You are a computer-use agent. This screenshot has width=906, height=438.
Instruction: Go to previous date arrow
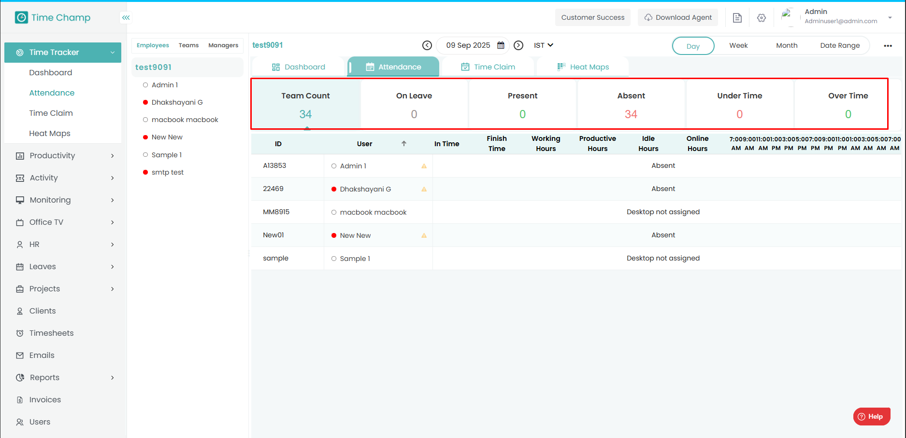pyautogui.click(x=427, y=45)
